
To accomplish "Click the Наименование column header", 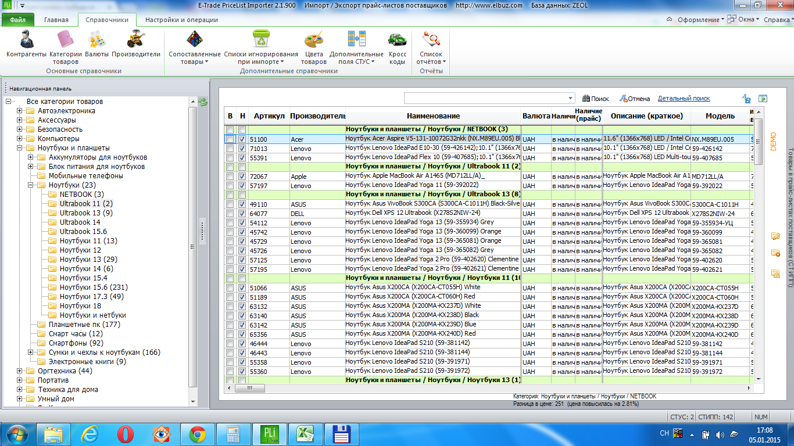I will pos(434,116).
